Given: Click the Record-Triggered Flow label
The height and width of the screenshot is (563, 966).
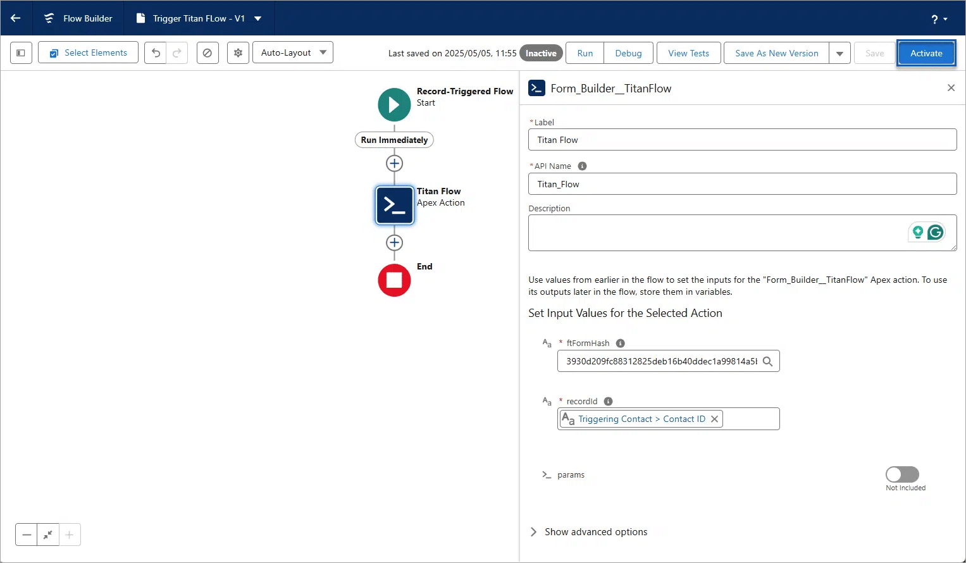Looking at the screenshot, I should [465, 91].
